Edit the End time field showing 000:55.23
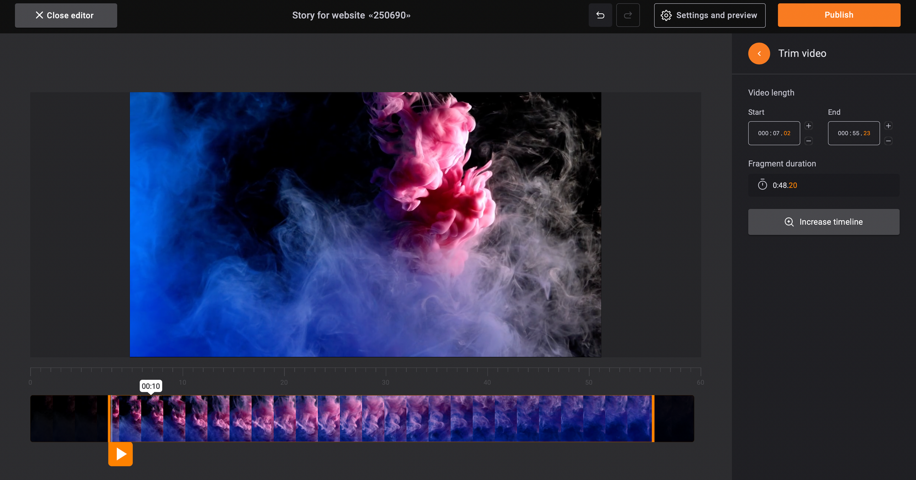916x480 pixels. coord(853,133)
